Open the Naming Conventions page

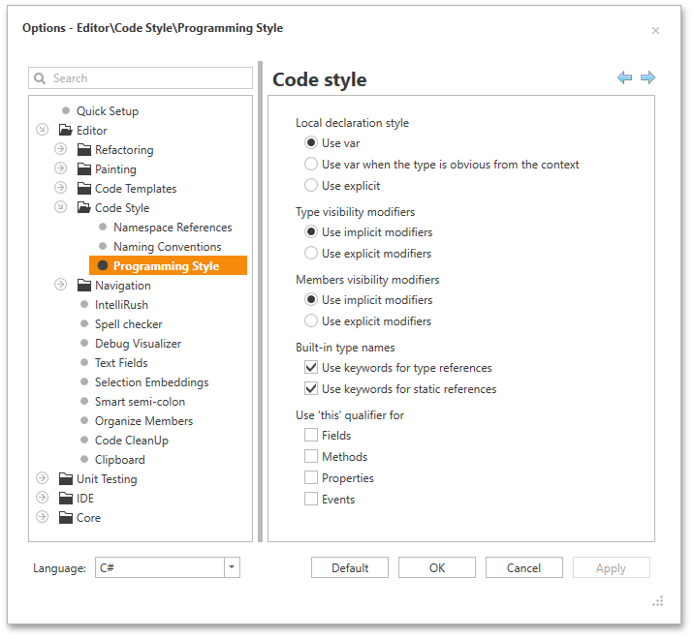167,247
